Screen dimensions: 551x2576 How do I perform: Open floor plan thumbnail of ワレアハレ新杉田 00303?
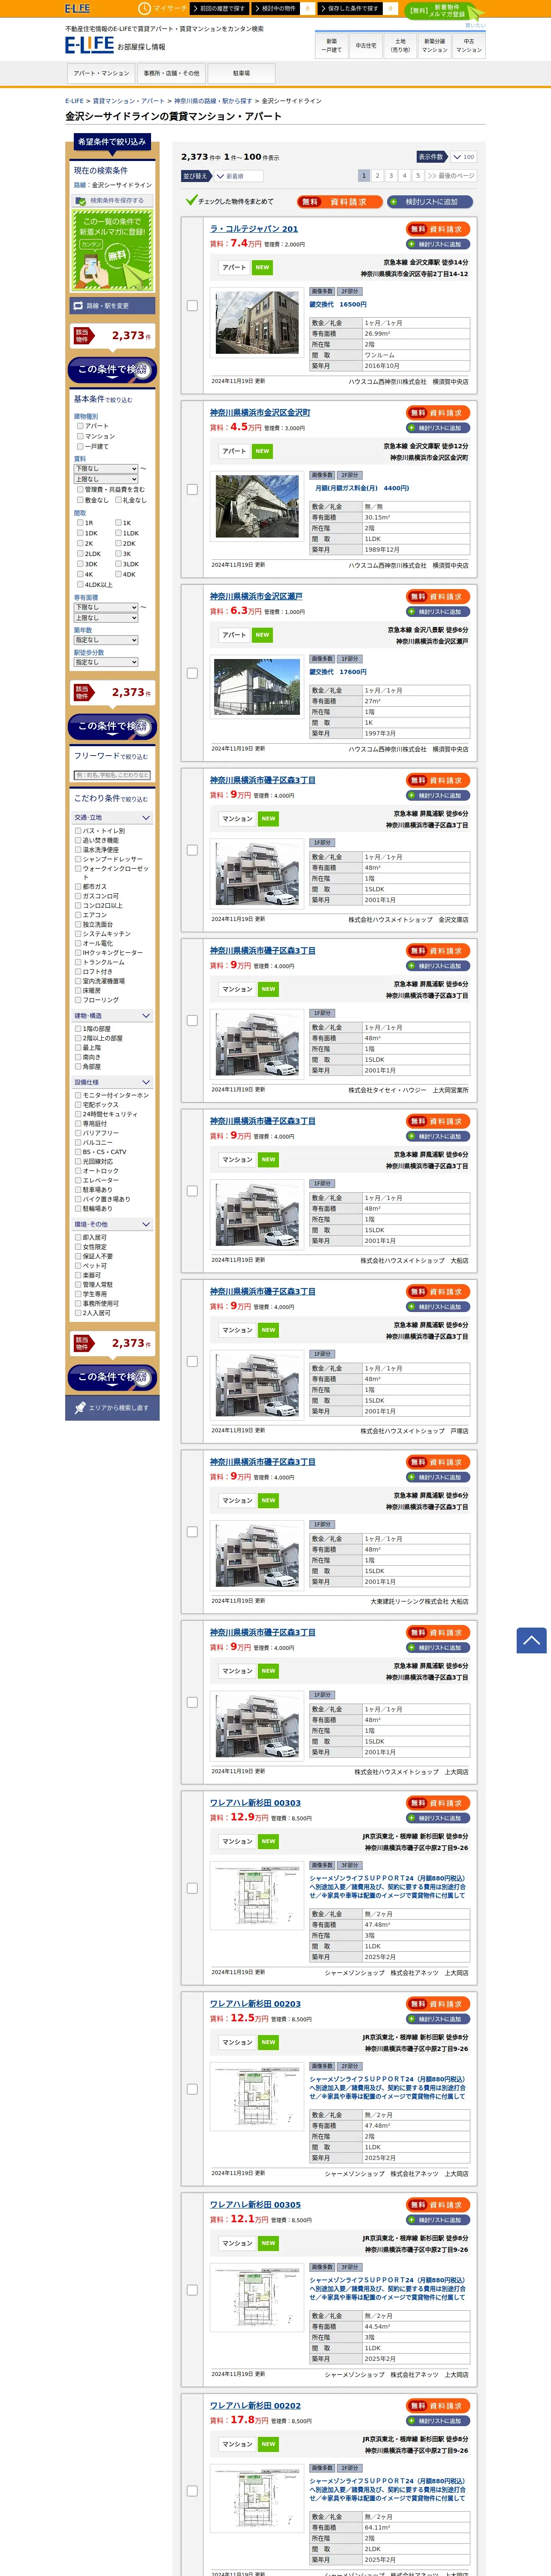(257, 1895)
